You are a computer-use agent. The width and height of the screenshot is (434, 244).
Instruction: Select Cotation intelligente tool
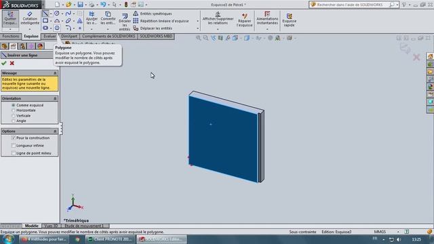pyautogui.click(x=30, y=18)
